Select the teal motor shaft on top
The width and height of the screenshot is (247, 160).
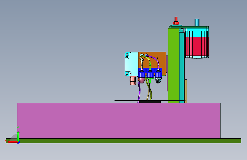[197, 22]
